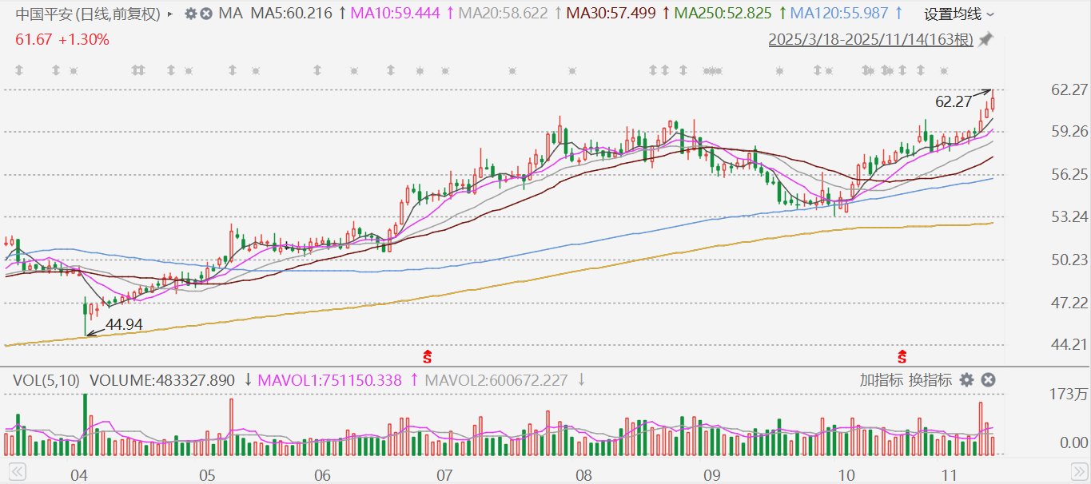Remove the MA indicator with its X icon
The width and height of the screenshot is (1091, 484).
pyautogui.click(x=206, y=14)
